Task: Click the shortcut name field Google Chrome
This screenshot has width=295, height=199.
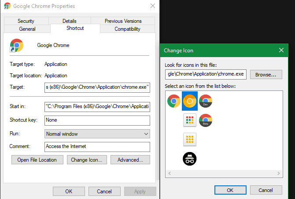Action: [53, 45]
